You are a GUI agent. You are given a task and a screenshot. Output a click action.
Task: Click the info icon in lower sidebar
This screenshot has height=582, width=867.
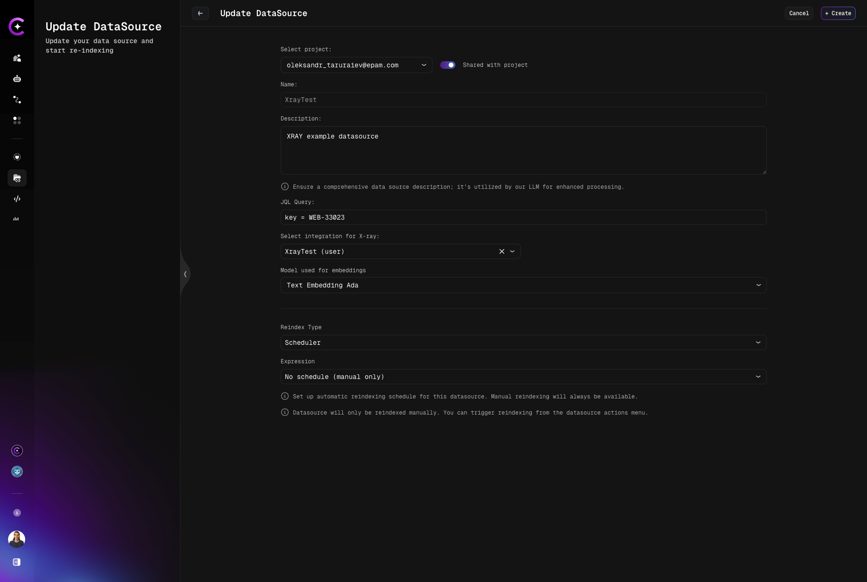(x=17, y=513)
